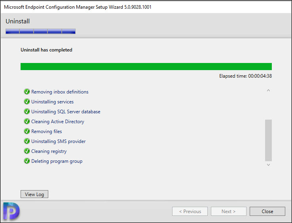Click the blue wizard step progress indicator

[40, 31]
